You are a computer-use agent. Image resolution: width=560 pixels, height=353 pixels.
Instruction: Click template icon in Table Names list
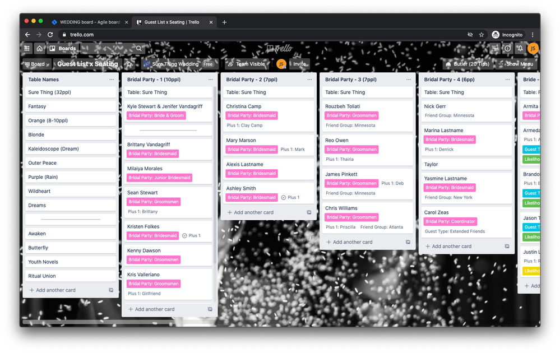[x=111, y=290]
